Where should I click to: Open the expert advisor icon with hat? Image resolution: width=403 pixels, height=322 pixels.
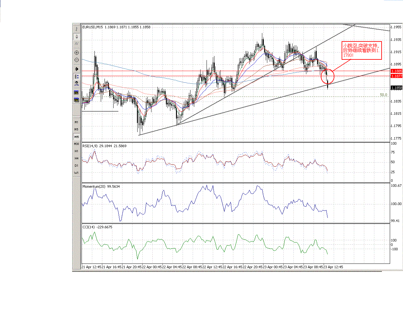77,84
